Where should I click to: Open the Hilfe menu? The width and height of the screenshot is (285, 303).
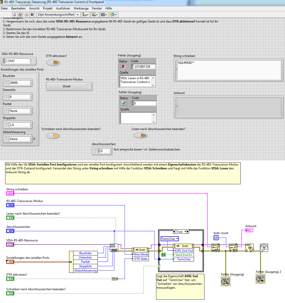point(108,8)
